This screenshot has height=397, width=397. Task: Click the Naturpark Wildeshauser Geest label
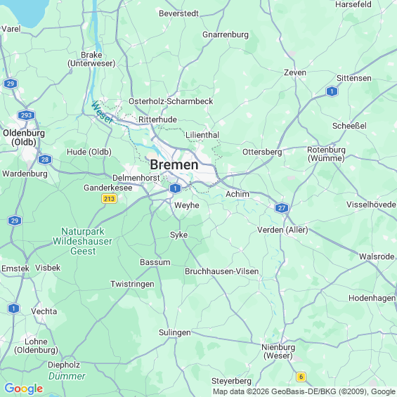(x=82, y=241)
